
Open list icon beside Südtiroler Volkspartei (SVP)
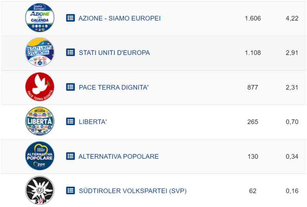point(70,190)
